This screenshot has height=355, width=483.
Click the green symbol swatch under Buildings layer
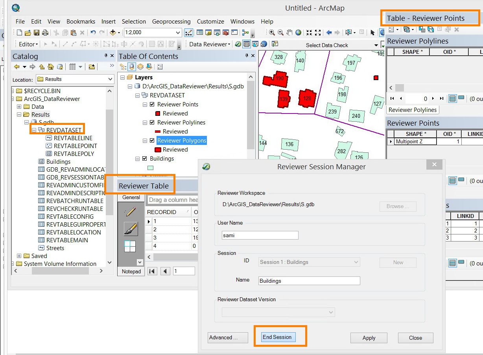click(x=150, y=168)
